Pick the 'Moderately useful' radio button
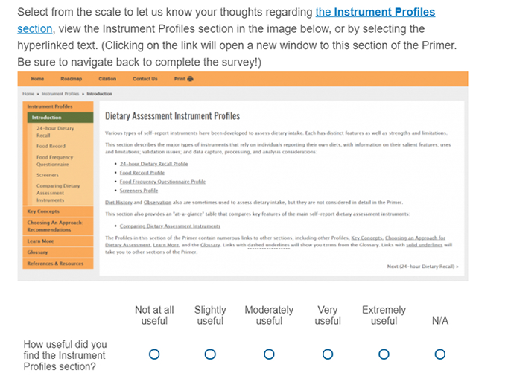 269,354
